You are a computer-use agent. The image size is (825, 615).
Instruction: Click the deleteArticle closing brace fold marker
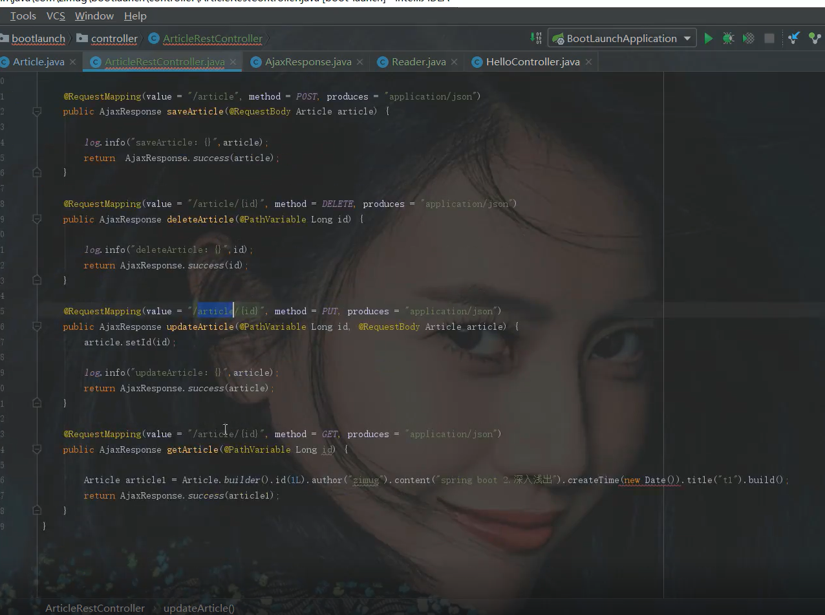pos(37,279)
